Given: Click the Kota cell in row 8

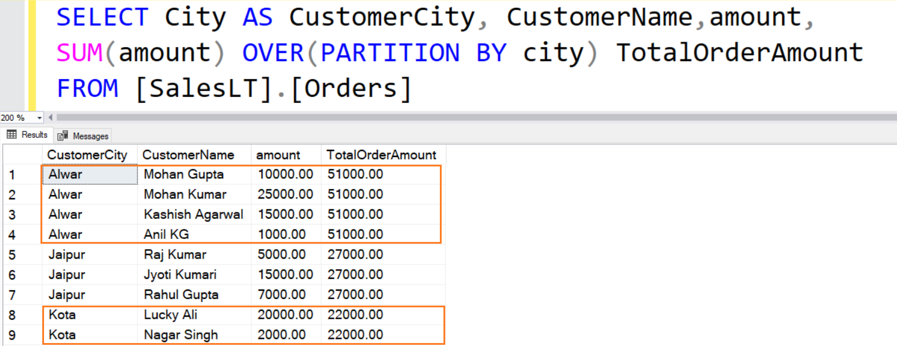Looking at the screenshot, I should point(90,314).
